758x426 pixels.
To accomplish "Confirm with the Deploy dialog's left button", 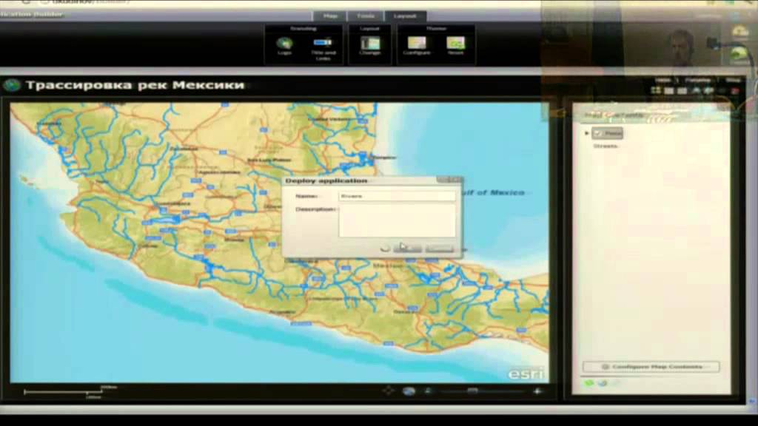I will pyautogui.click(x=407, y=248).
